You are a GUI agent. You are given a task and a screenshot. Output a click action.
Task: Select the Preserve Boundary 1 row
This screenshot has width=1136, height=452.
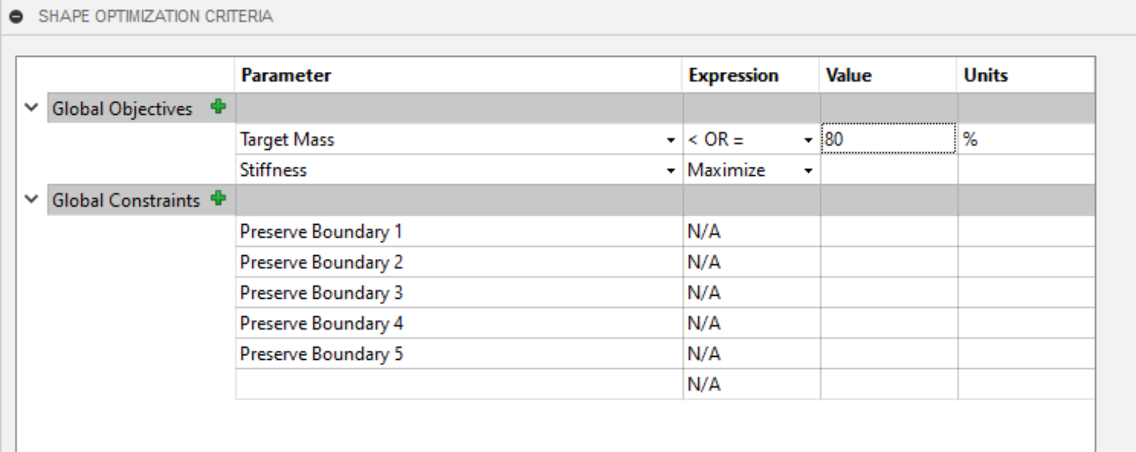click(665, 231)
